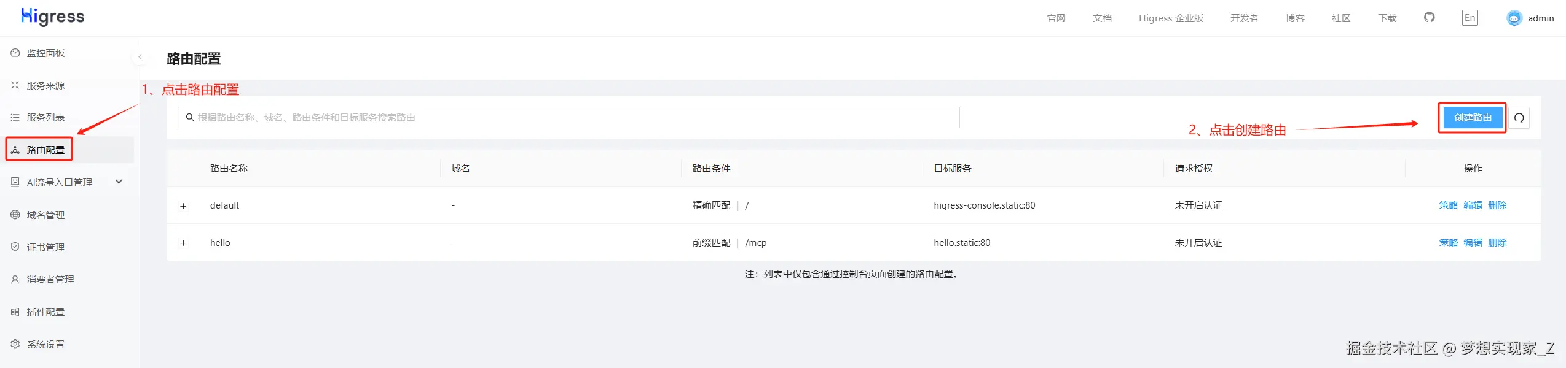Open the 官网 top navigation link

[x=1056, y=18]
